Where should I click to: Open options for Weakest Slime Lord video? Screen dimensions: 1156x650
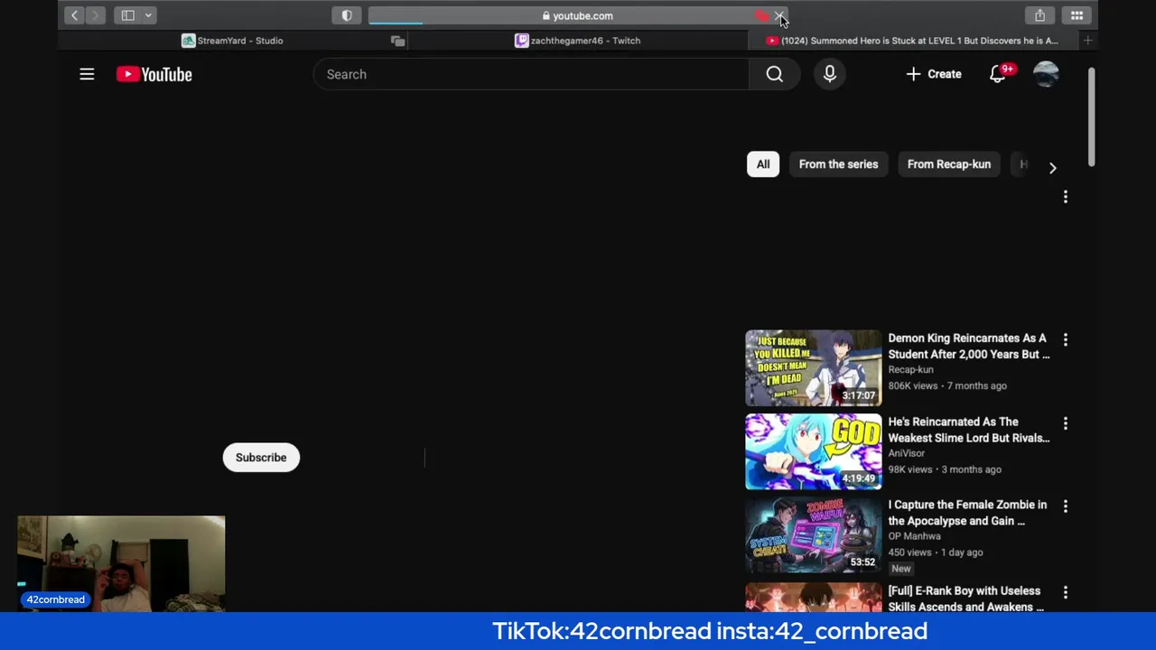pos(1066,423)
